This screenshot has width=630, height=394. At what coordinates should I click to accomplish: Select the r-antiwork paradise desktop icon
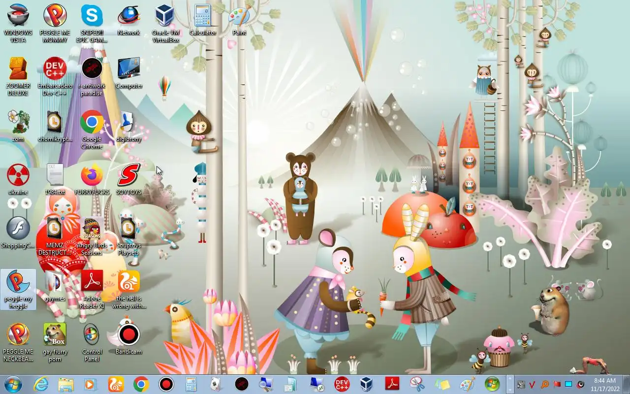(92, 76)
